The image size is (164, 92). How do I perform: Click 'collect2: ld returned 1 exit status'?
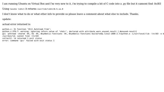22,38
